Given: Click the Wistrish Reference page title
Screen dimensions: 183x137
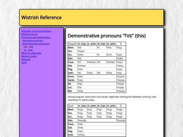Looking at the screenshot, I should (x=41, y=18).
